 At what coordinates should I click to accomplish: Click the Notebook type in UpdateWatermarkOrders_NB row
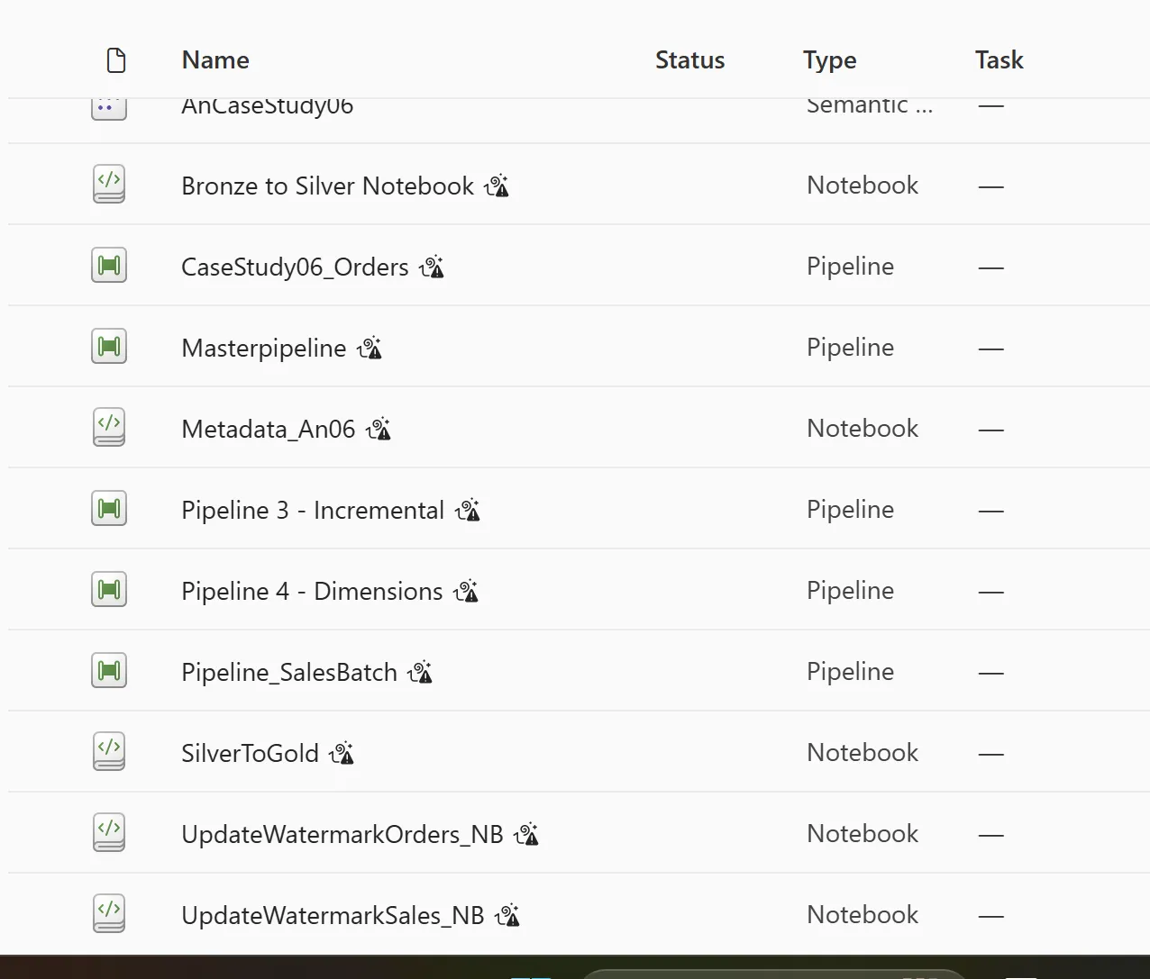tap(862, 834)
